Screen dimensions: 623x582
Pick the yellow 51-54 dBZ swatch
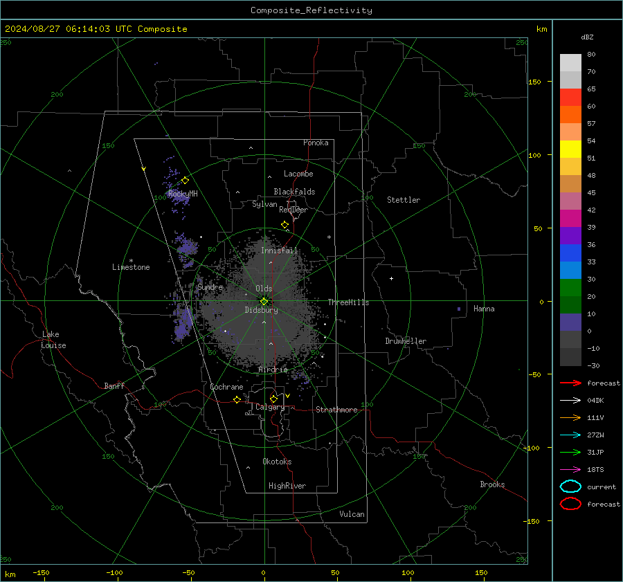click(x=570, y=149)
